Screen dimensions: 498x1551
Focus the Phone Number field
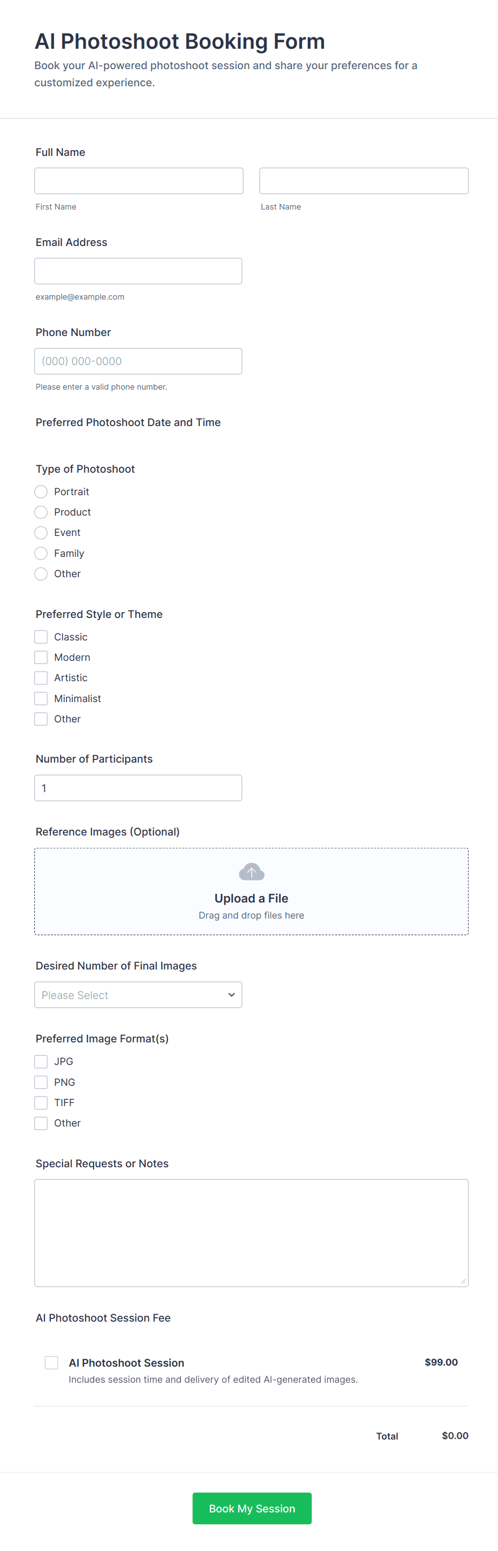138,361
